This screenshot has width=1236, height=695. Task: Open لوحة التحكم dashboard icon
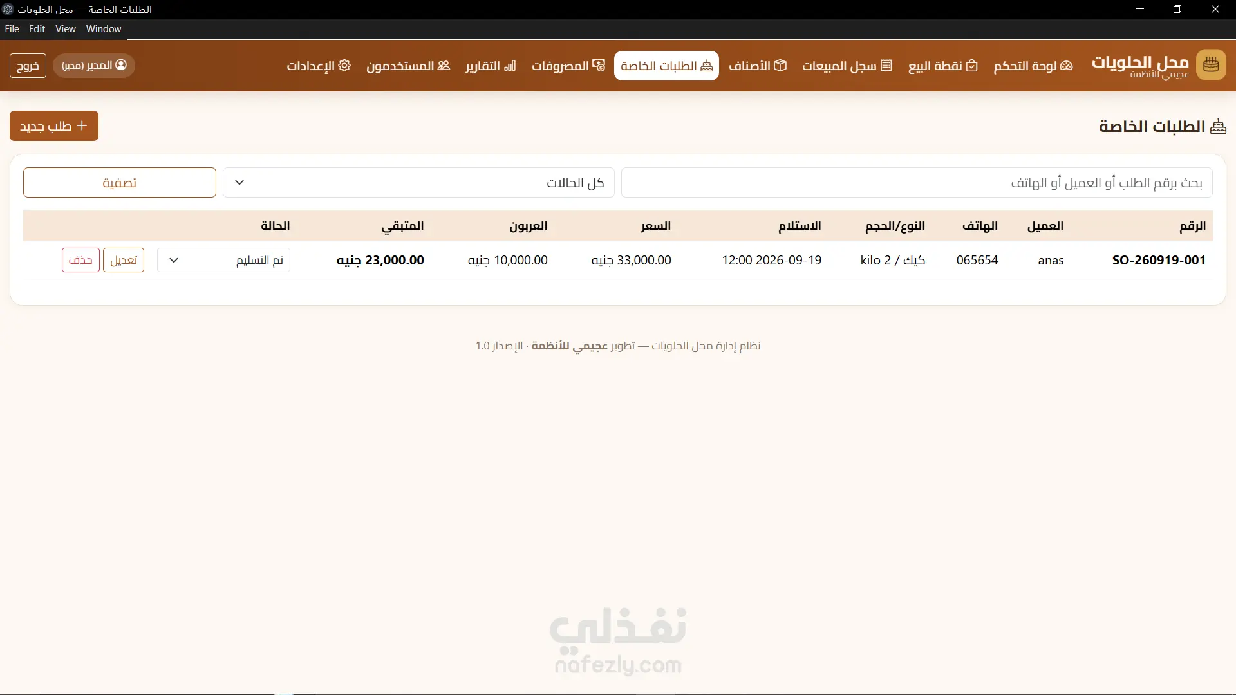(x=1067, y=66)
